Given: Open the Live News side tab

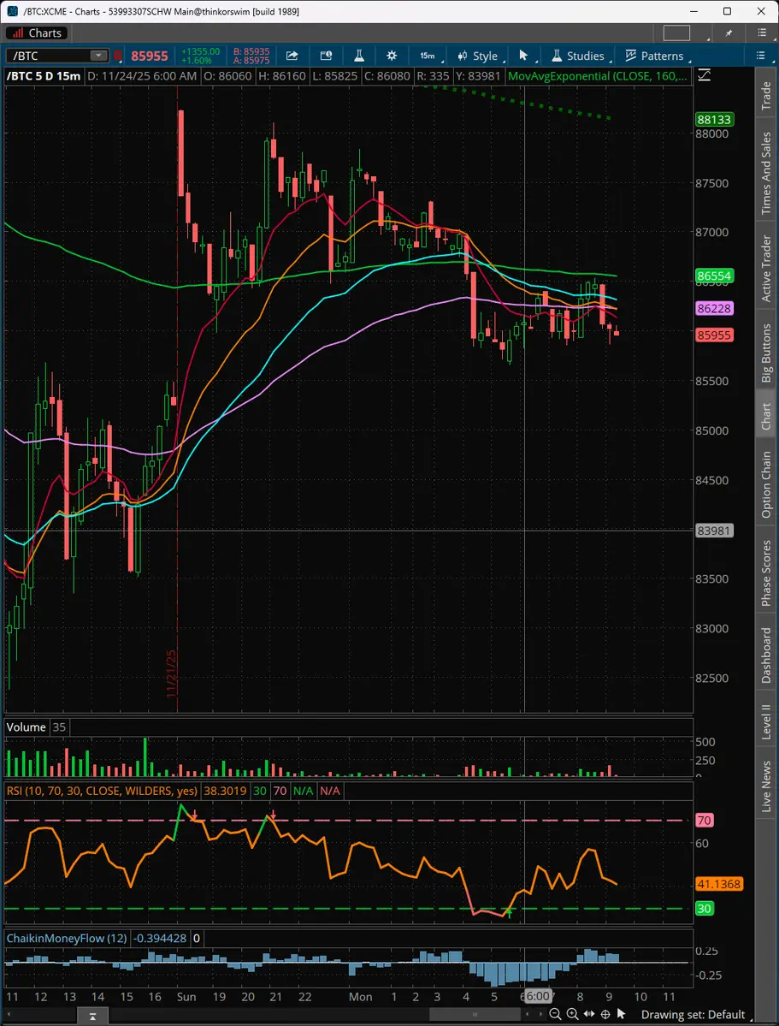Looking at the screenshot, I should pos(766,786).
